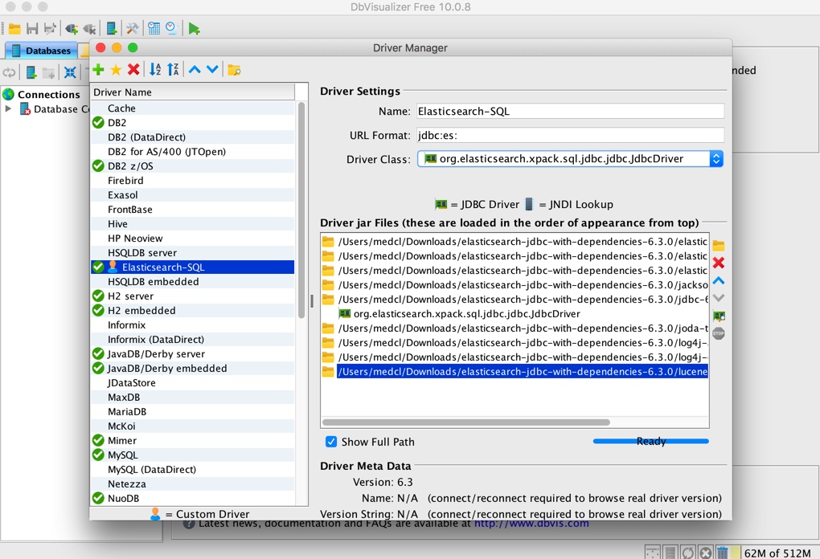Select the MySQL driver row
Image resolution: width=820 pixels, height=559 pixels.
pyautogui.click(x=192, y=455)
